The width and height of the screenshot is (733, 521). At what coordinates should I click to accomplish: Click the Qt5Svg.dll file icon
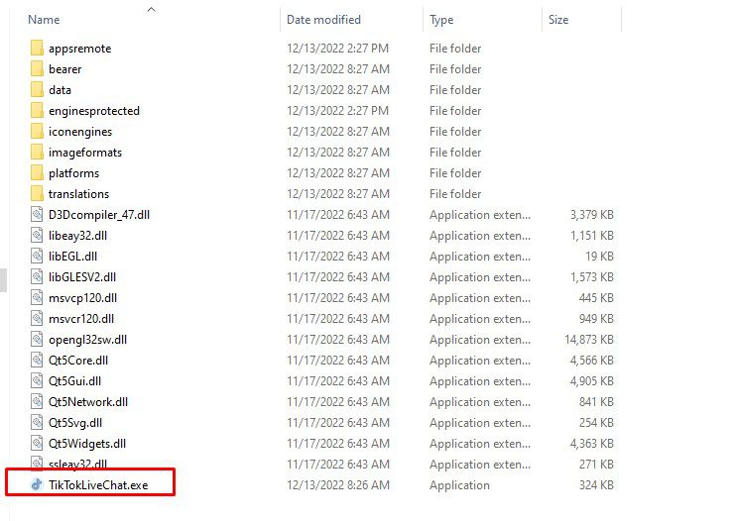[37, 423]
